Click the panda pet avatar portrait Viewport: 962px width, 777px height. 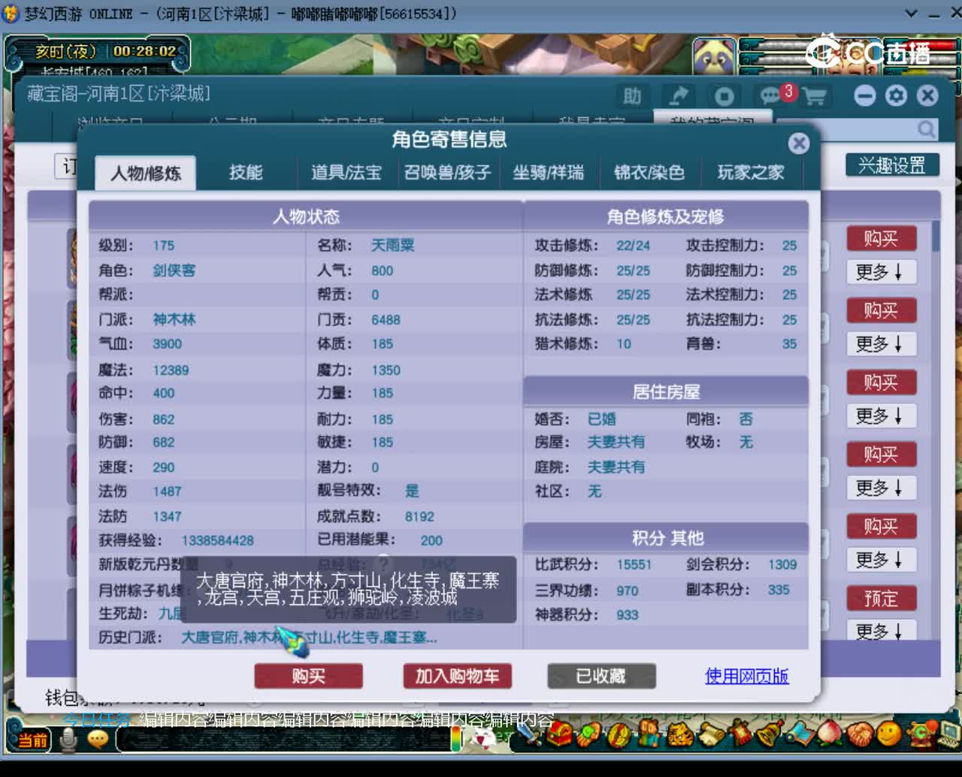[713, 56]
